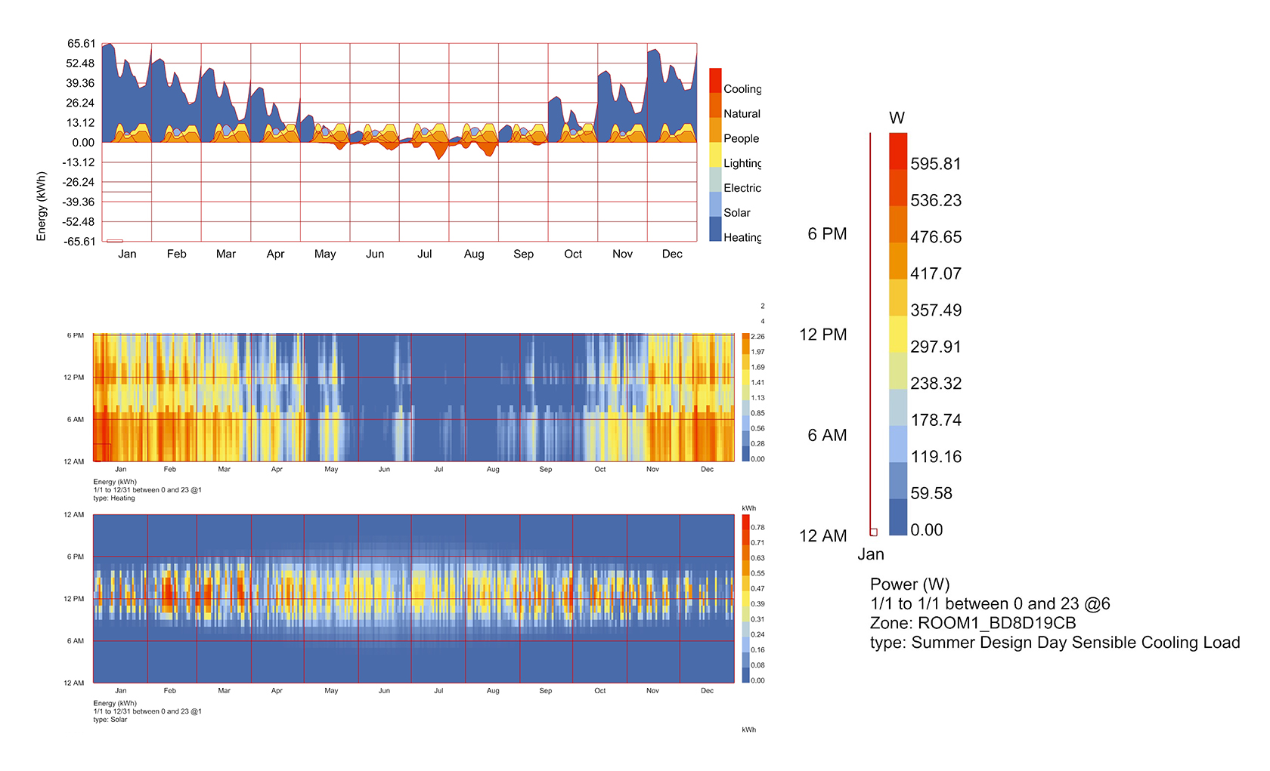The image size is (1270, 771).
Task: Click the amber People legend swatch
Action: [715, 130]
